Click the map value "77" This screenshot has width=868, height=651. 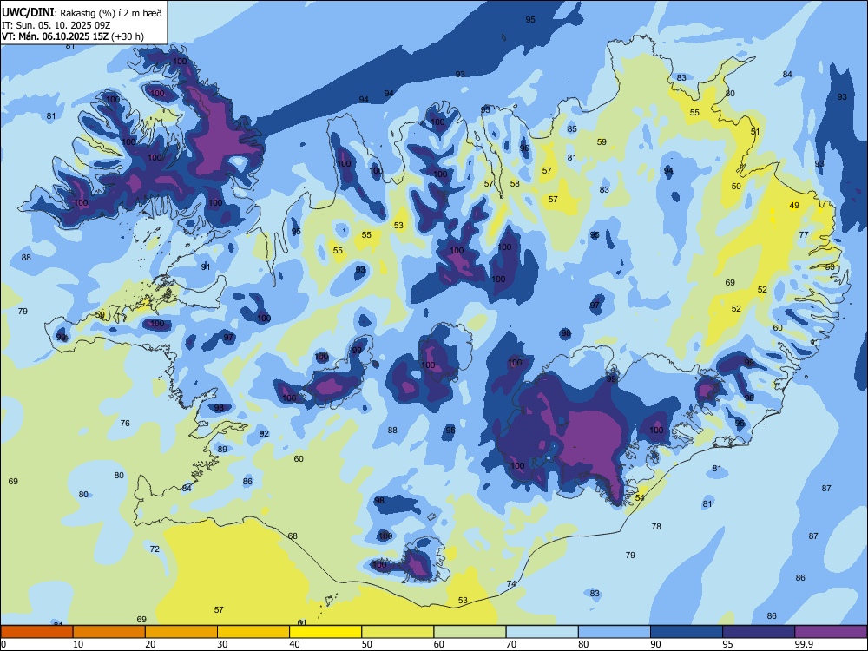[804, 234]
